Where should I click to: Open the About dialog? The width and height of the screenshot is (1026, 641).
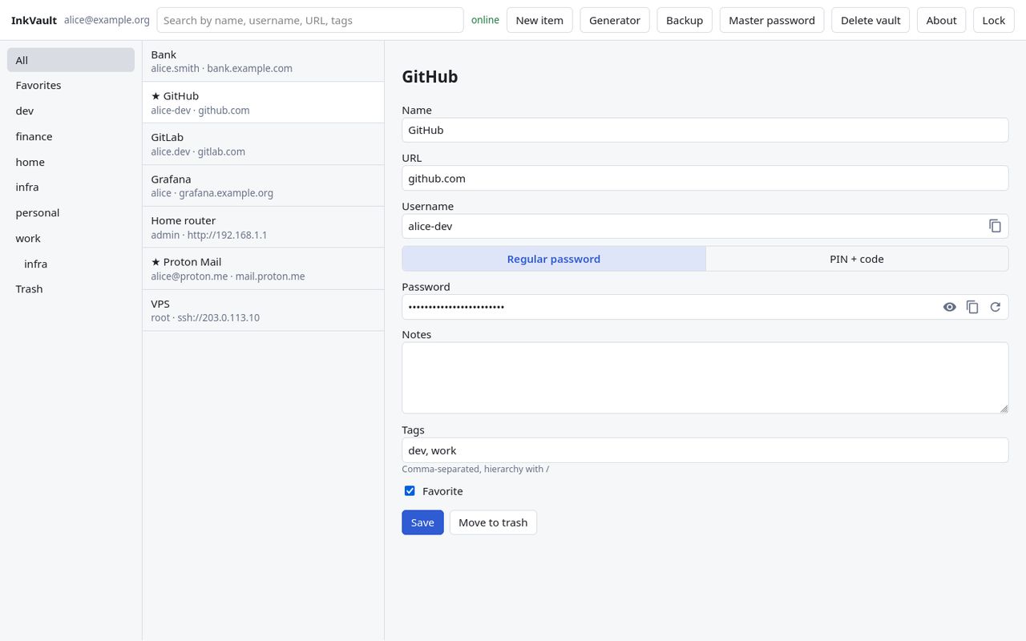[x=941, y=20]
